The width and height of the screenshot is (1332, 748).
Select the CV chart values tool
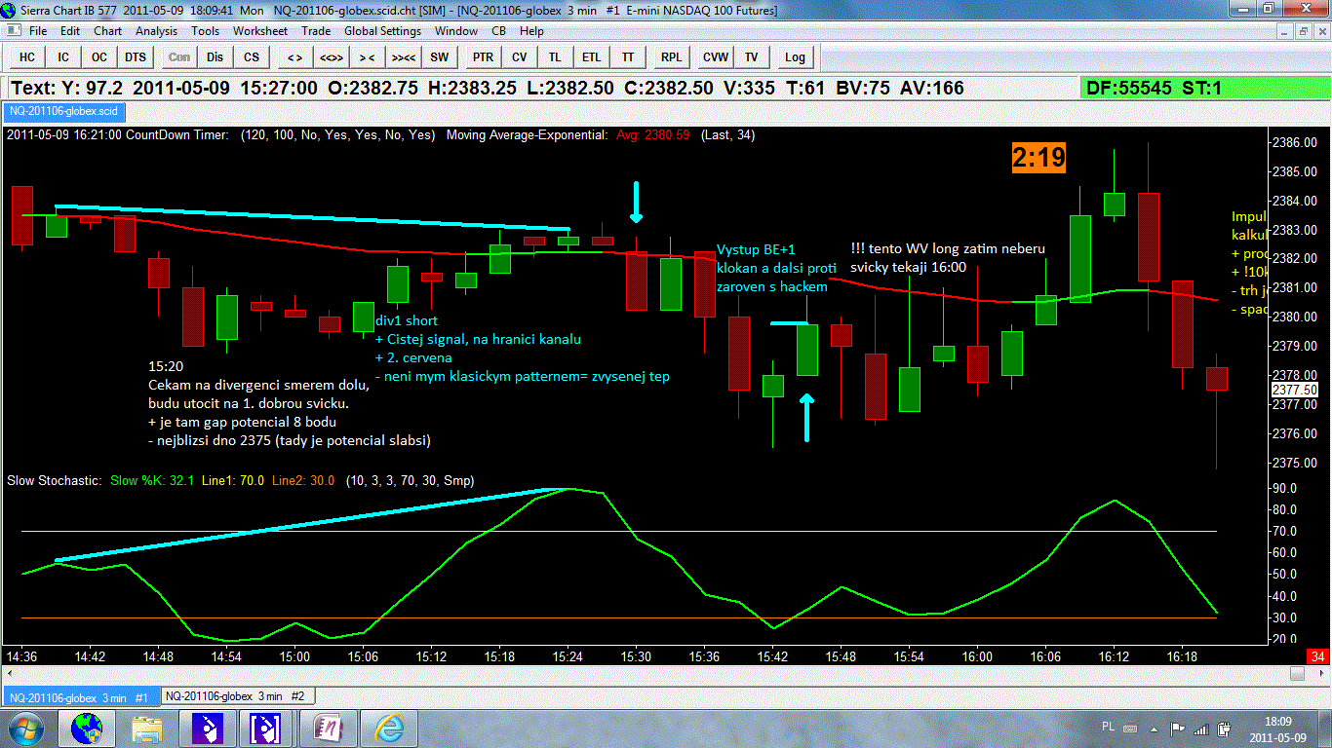[x=519, y=56]
